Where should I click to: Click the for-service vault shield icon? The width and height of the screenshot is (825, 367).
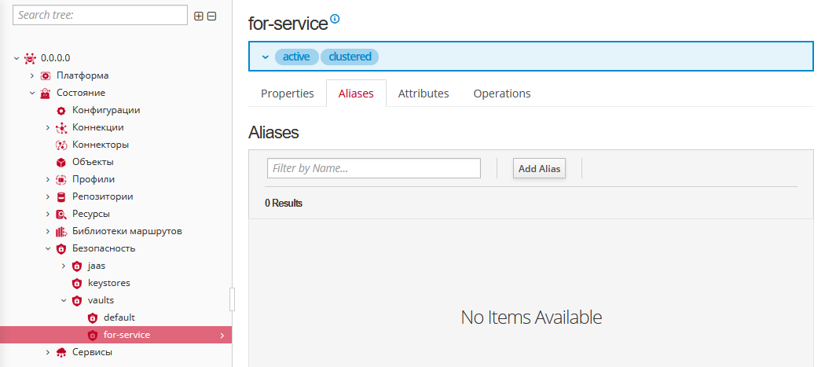click(x=93, y=335)
